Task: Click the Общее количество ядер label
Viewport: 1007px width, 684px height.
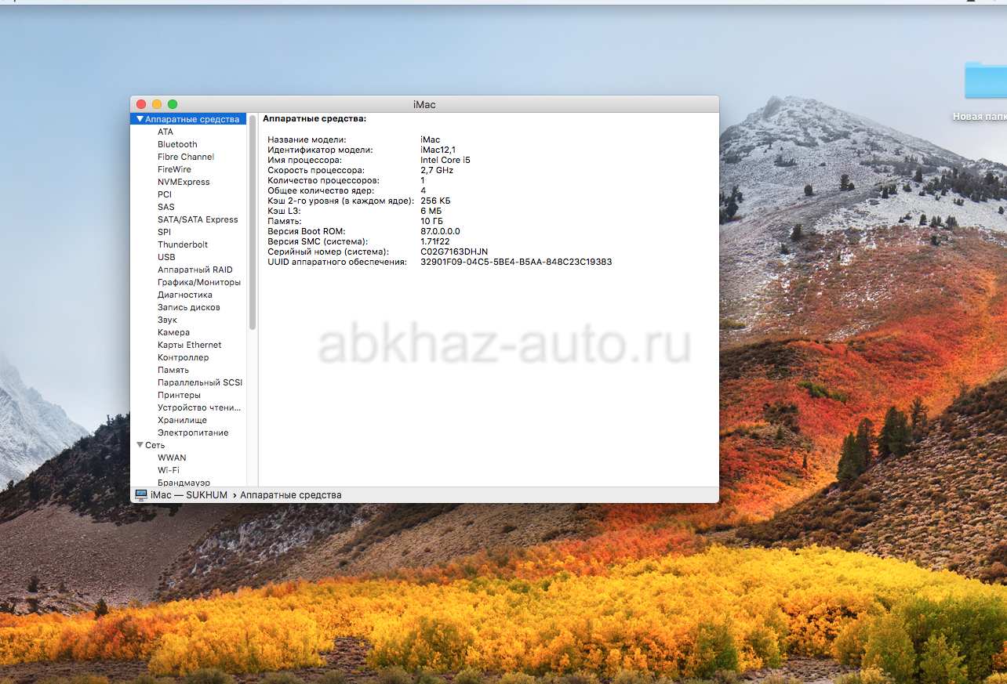Action: pyautogui.click(x=321, y=190)
